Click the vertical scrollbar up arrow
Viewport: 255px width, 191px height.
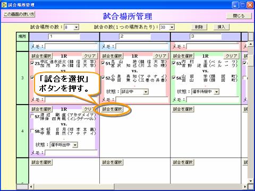(251, 44)
